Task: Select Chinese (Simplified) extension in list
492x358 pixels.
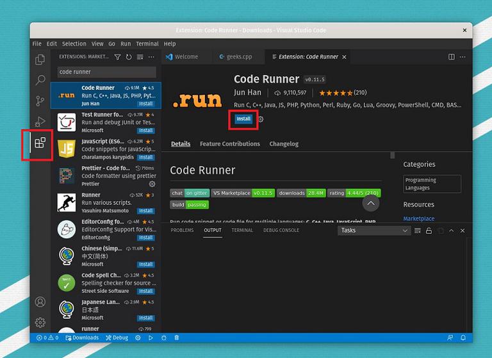Action: tap(106, 256)
